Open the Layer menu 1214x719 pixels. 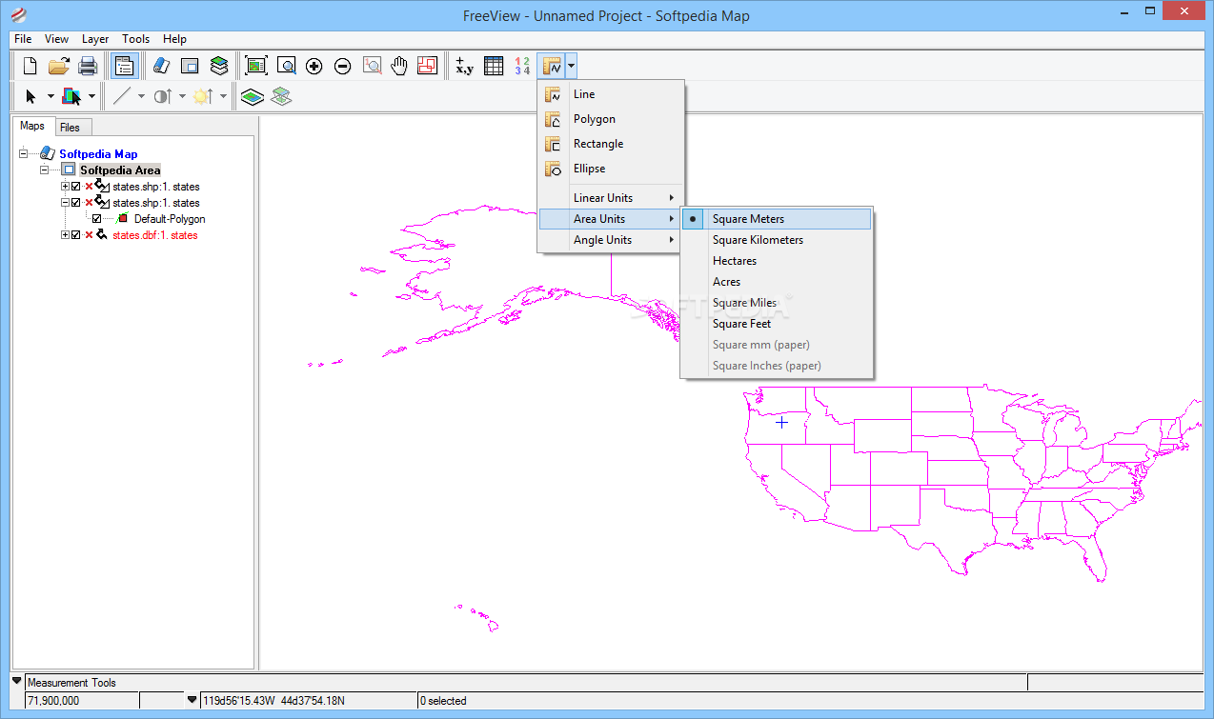[x=95, y=39]
